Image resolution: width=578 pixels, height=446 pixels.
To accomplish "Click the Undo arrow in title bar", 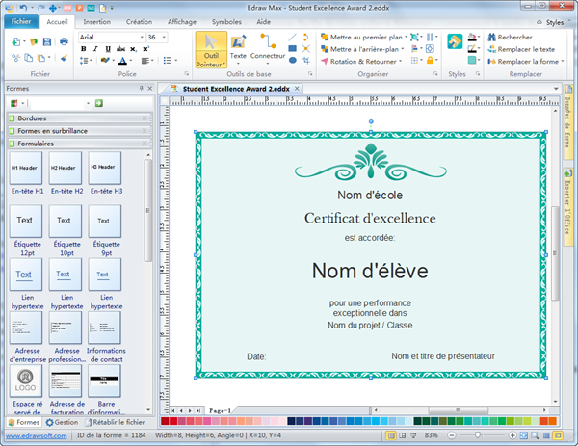I will pyautogui.click(x=21, y=6).
